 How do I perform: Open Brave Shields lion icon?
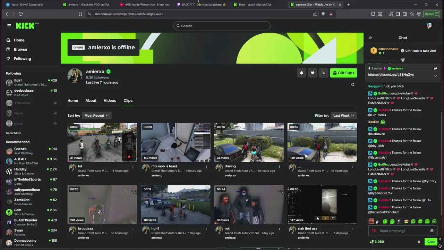tap(323, 14)
